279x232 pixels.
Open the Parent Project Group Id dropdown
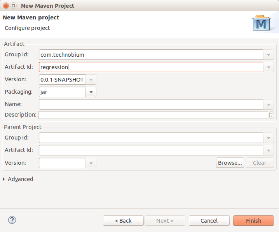pos(269,138)
